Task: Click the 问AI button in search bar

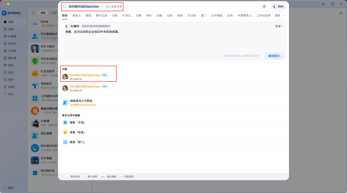Action: click(278, 6)
